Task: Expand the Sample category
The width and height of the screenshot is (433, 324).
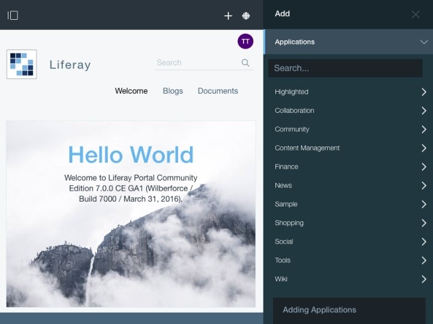Action: tap(350, 204)
